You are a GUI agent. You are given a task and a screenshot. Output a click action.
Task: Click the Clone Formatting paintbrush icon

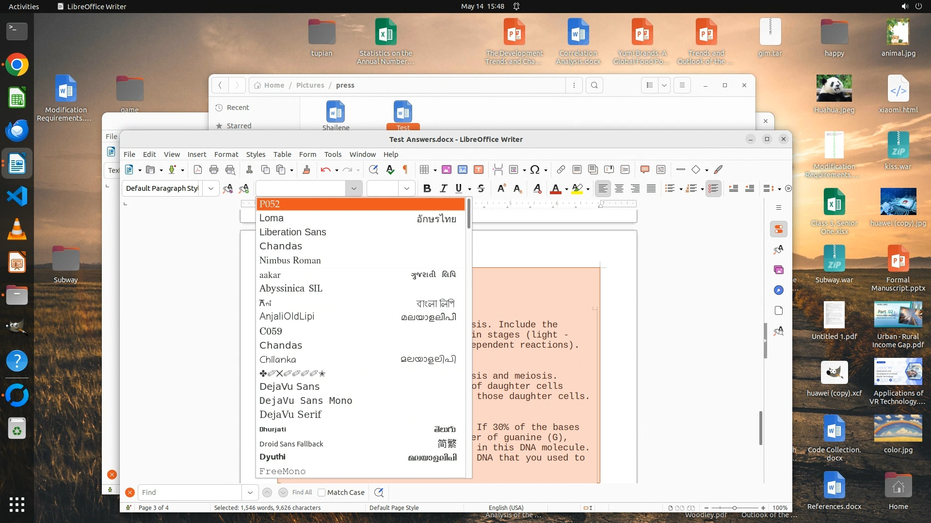[306, 169]
